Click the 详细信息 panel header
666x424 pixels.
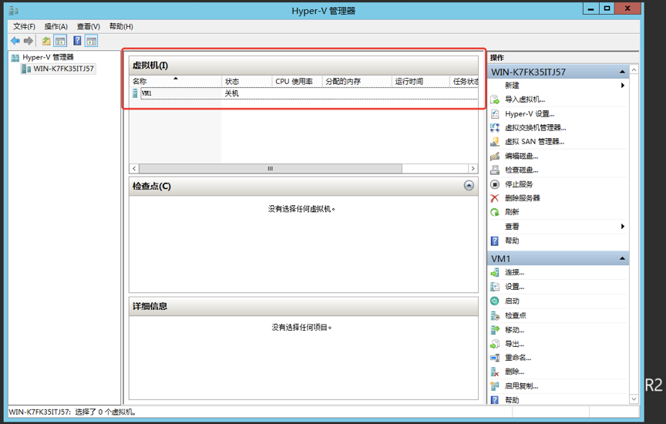point(304,306)
